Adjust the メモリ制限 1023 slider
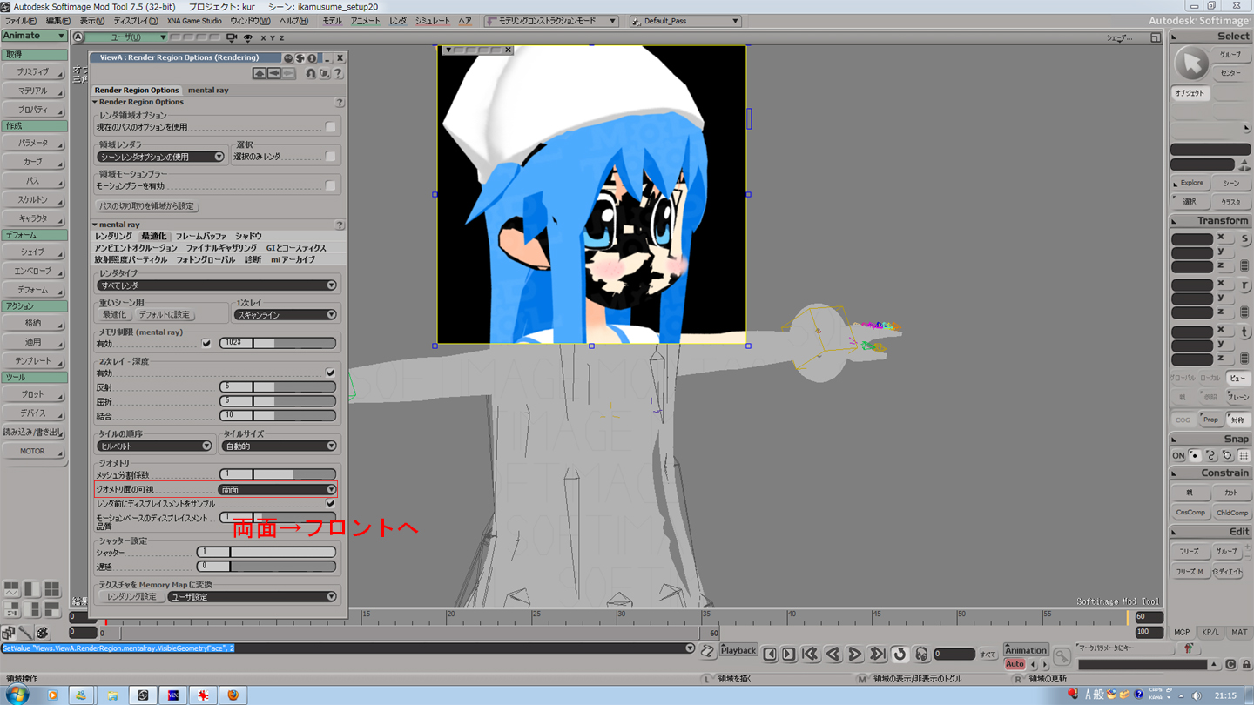 [277, 343]
